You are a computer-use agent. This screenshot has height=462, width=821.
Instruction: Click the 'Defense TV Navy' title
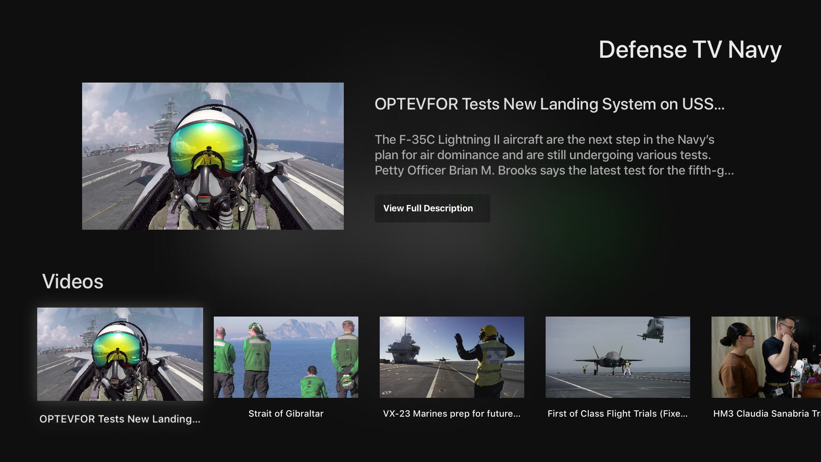[690, 50]
